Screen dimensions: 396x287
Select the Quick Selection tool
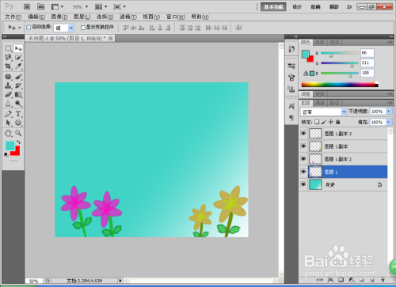click(18, 57)
